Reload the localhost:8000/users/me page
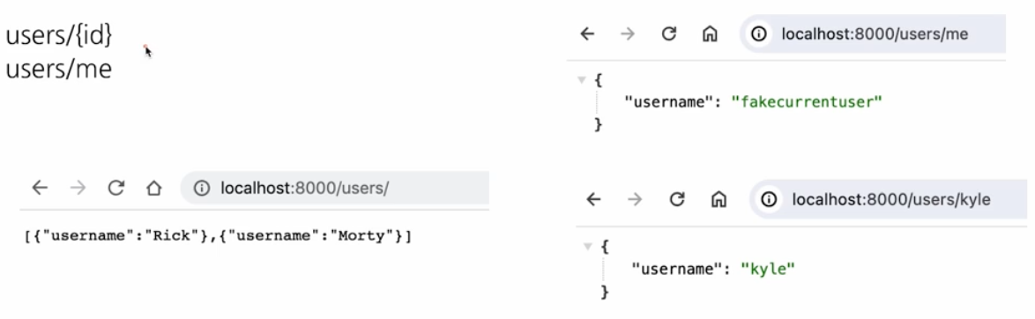 point(668,34)
